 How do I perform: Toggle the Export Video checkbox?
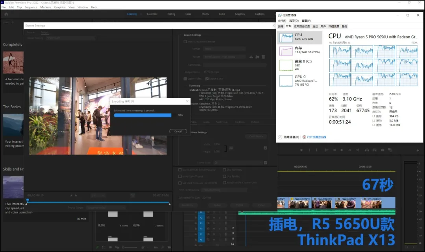(185, 79)
